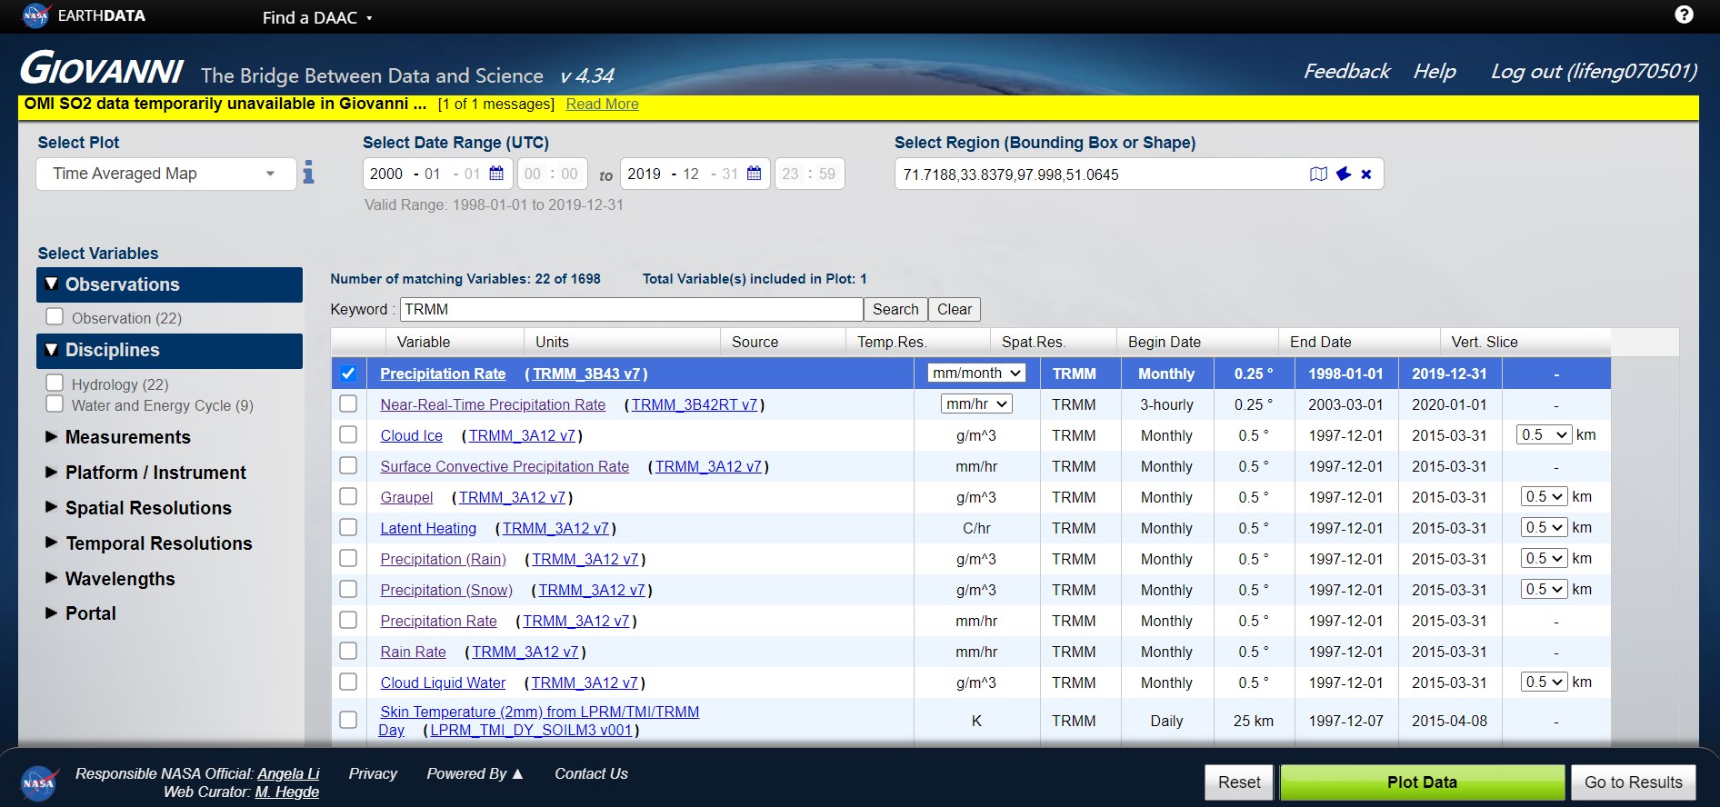Sort by the Variable column header
1720x807 pixels.
point(424,342)
